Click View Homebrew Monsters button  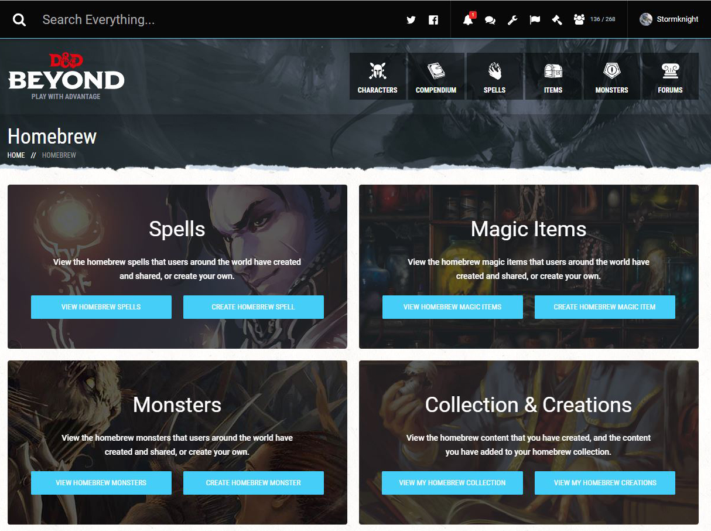[x=101, y=483]
